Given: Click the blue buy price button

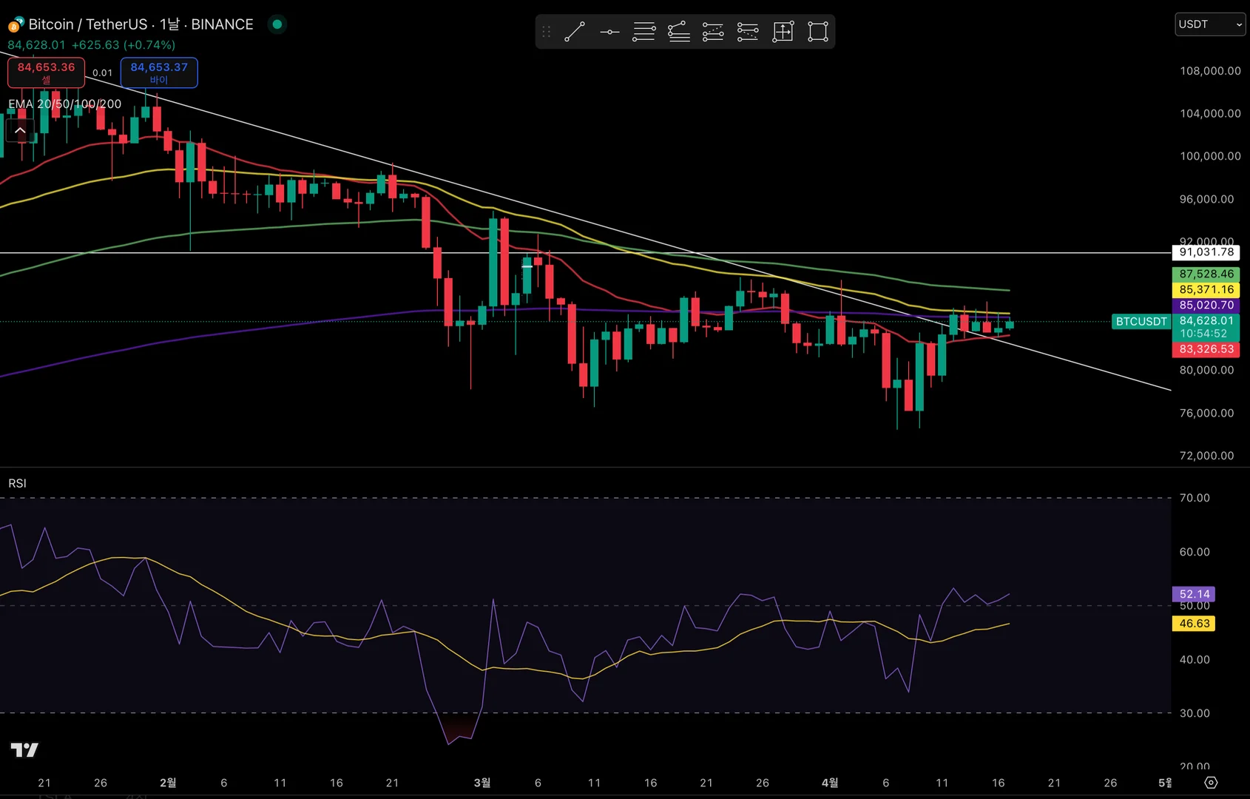Looking at the screenshot, I should (159, 73).
